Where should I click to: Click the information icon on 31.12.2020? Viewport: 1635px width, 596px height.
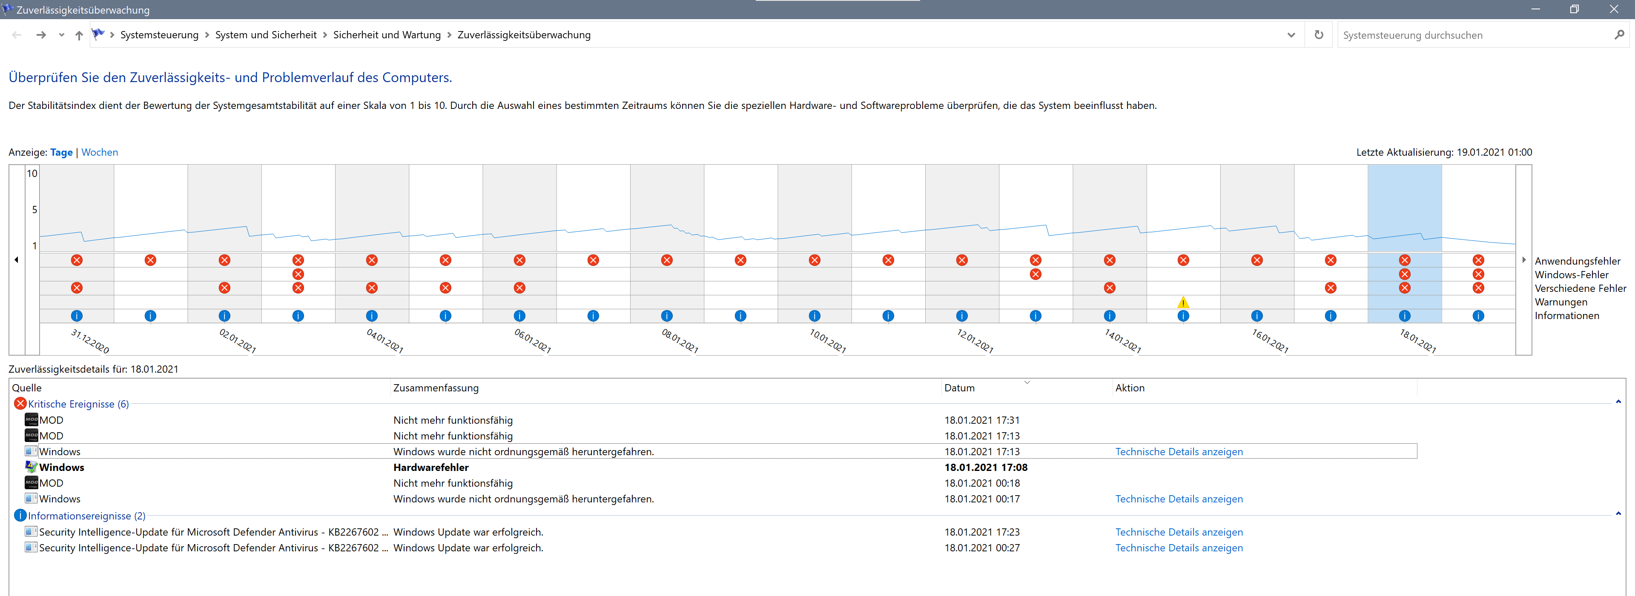coord(77,316)
